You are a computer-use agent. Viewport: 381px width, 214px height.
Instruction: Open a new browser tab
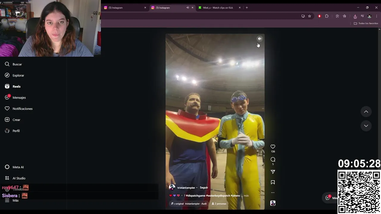click(247, 8)
